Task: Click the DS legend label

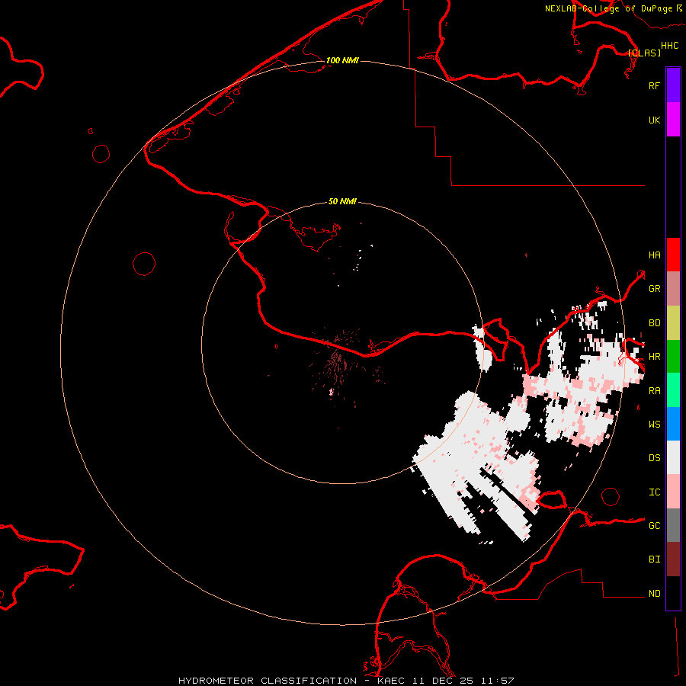Action: coord(654,457)
